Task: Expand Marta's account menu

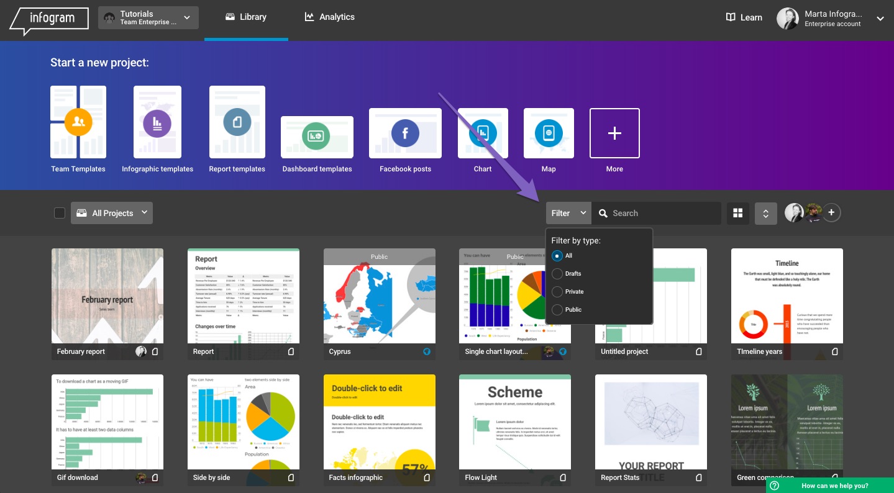Action: [880, 19]
